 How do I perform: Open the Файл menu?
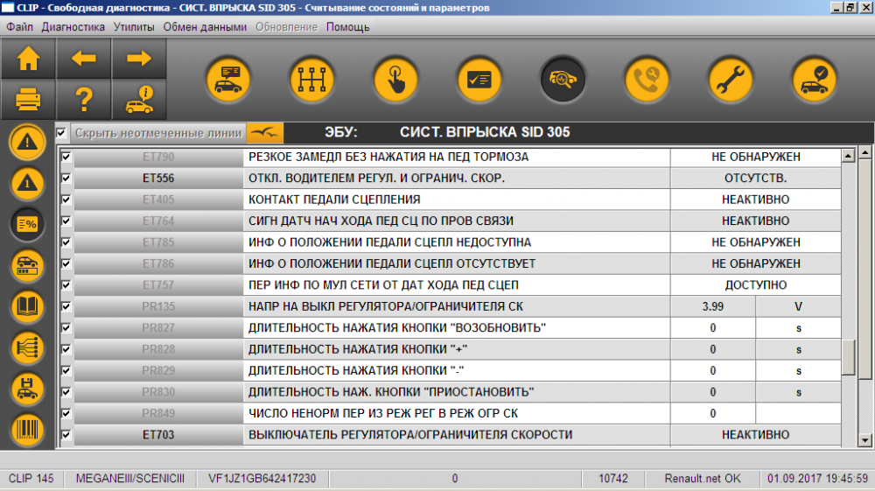pyautogui.click(x=19, y=27)
